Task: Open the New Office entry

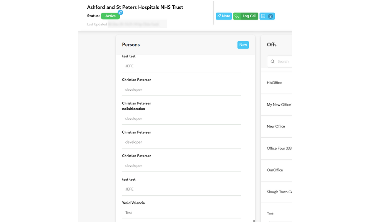Action: pos(276,127)
